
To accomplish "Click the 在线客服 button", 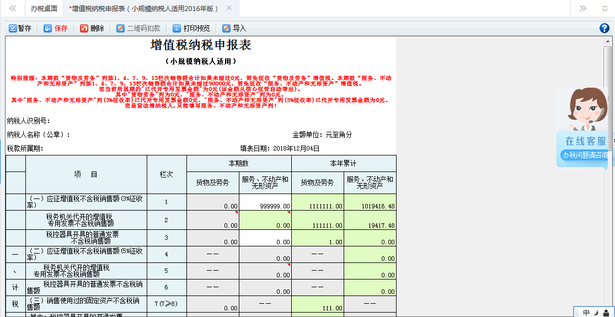I will coord(586,141).
